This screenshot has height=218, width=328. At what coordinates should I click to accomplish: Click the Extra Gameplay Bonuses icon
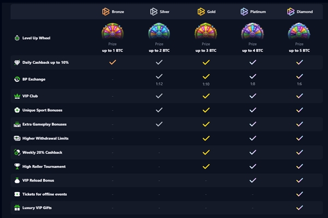pyautogui.click(x=17, y=124)
